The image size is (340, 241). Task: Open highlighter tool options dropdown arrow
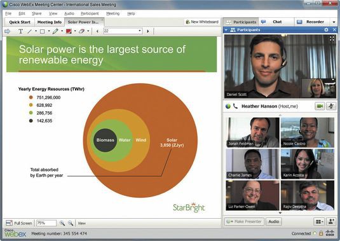(62, 31)
